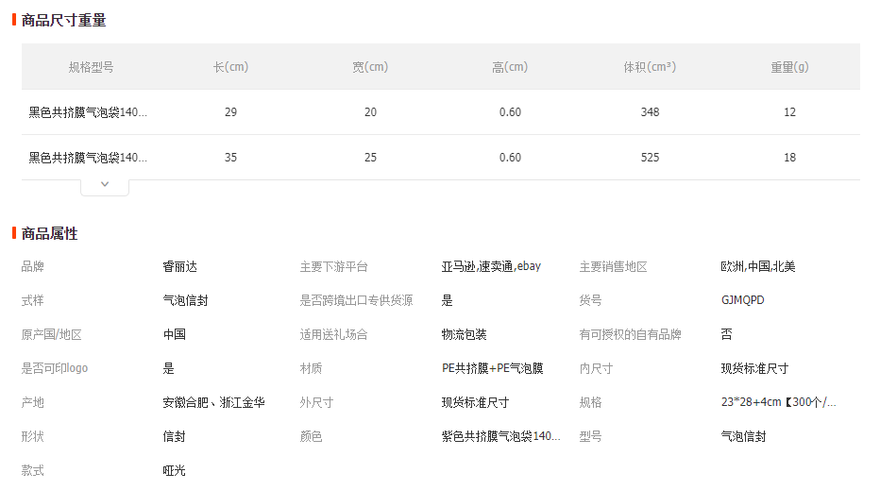Click the 规格型号 column header
Image resolution: width=880 pixels, height=490 pixels.
tap(92, 67)
